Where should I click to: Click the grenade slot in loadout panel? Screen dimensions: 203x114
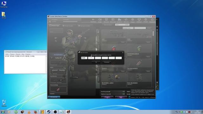[58, 89]
